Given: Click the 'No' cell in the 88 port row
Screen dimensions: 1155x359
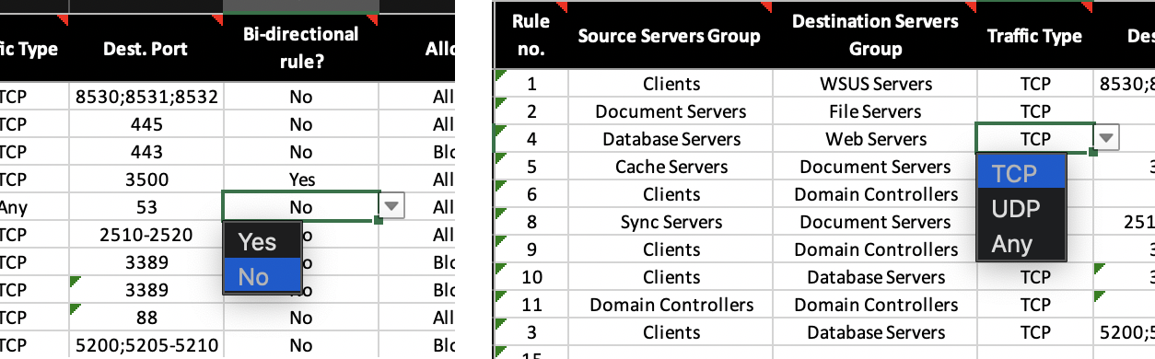Looking at the screenshot, I should coord(300,318).
